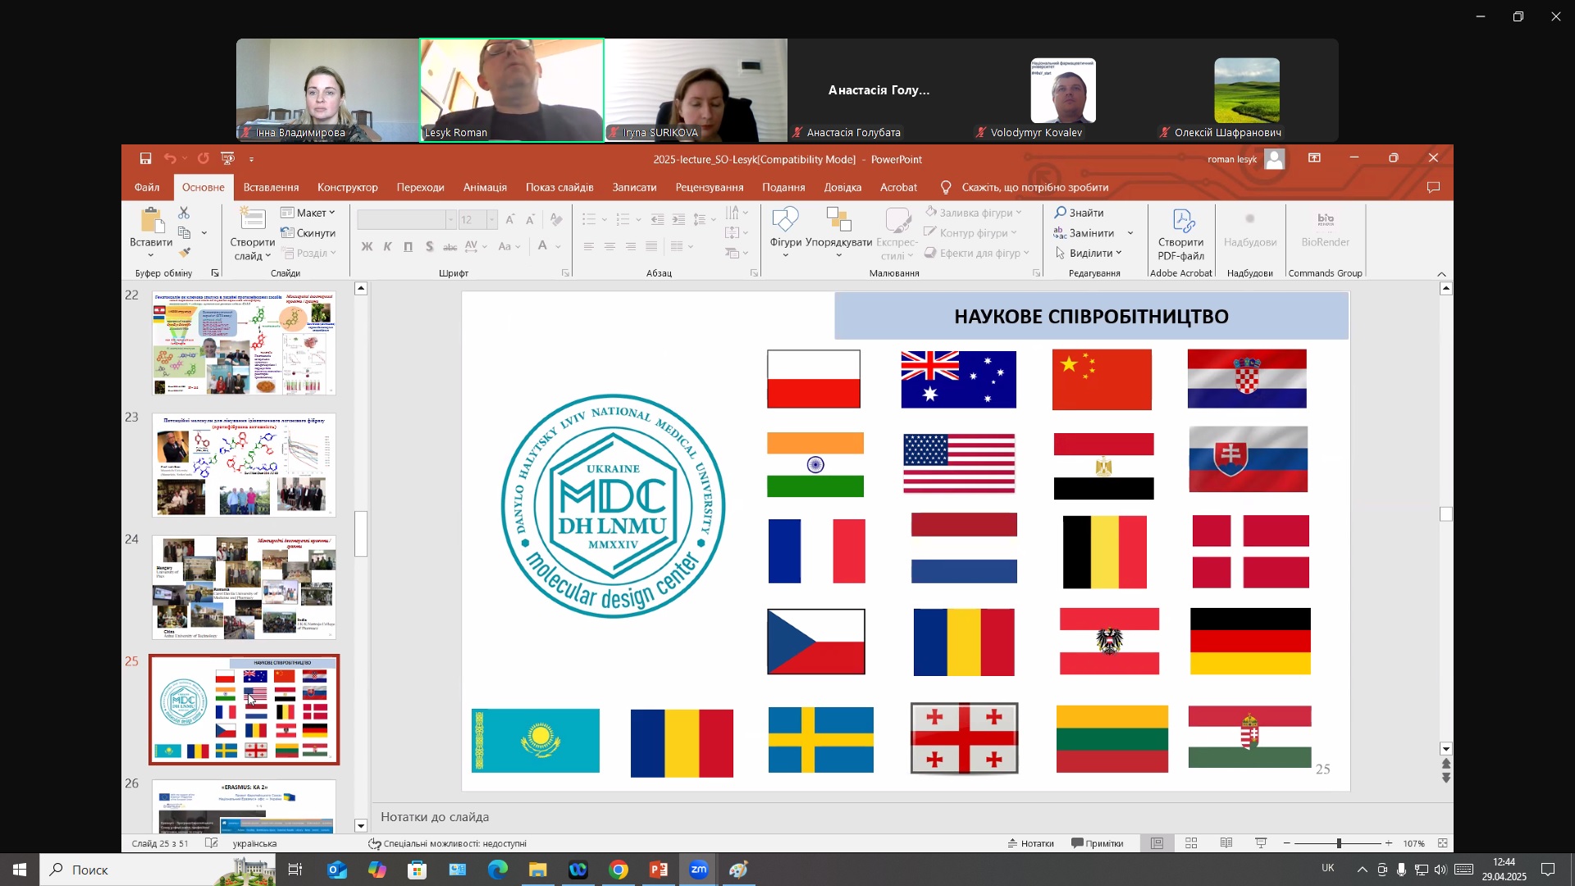Click the Format Painter brush icon
Viewport: 1575px width, 886px height.
185,253
